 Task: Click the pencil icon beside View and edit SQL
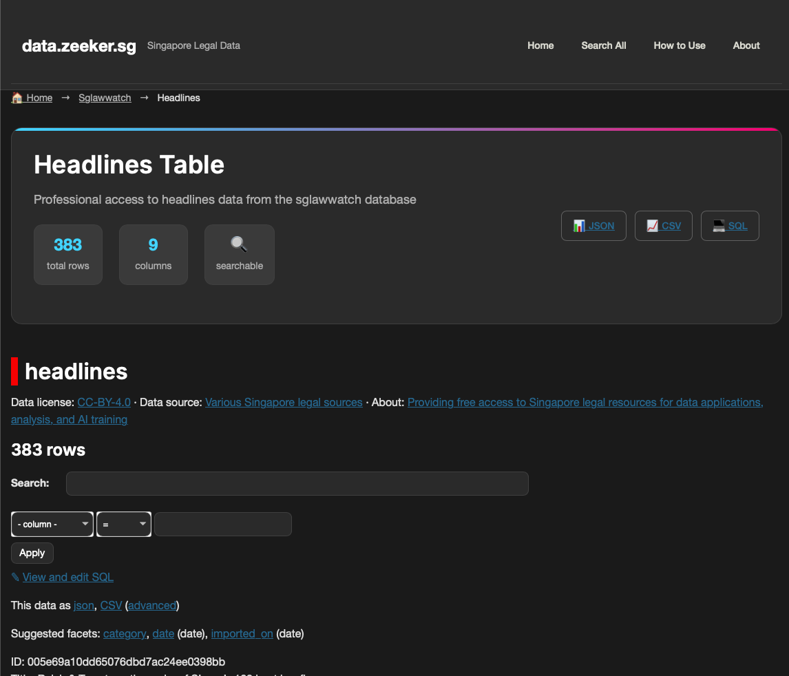(15, 577)
